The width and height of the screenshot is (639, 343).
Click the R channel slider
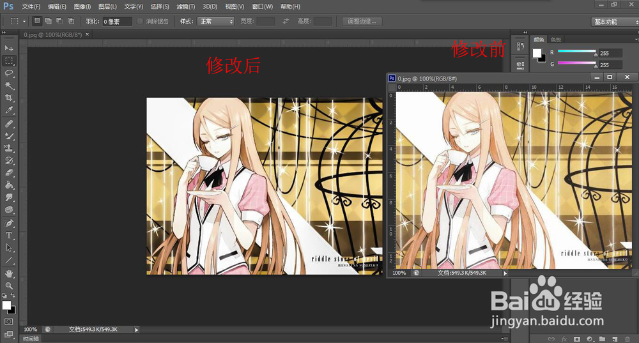coord(576,51)
